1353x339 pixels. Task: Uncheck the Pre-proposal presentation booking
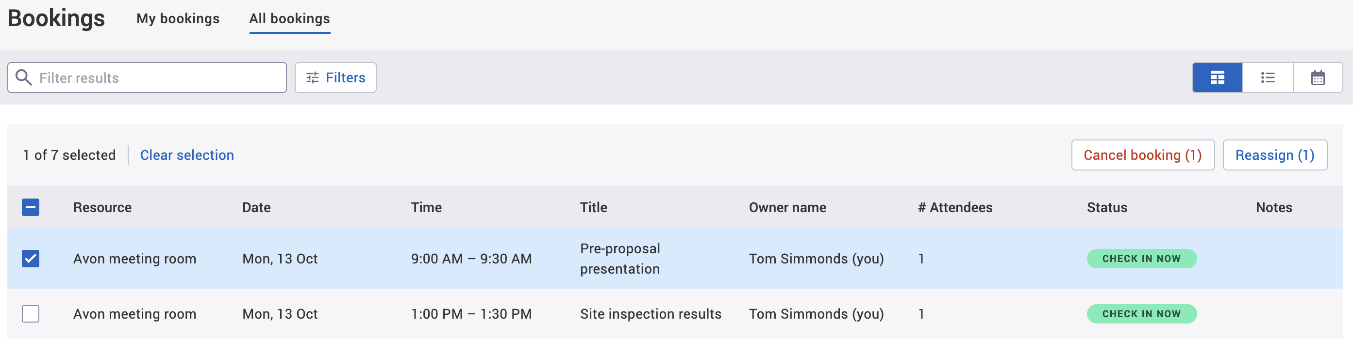pyautogui.click(x=31, y=258)
